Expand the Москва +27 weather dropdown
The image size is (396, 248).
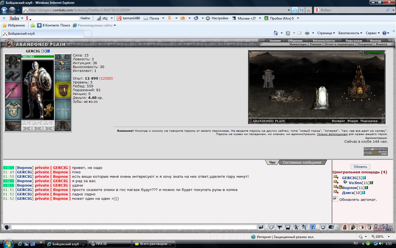click(260, 18)
